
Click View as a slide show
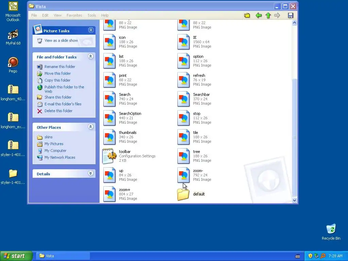point(57,41)
